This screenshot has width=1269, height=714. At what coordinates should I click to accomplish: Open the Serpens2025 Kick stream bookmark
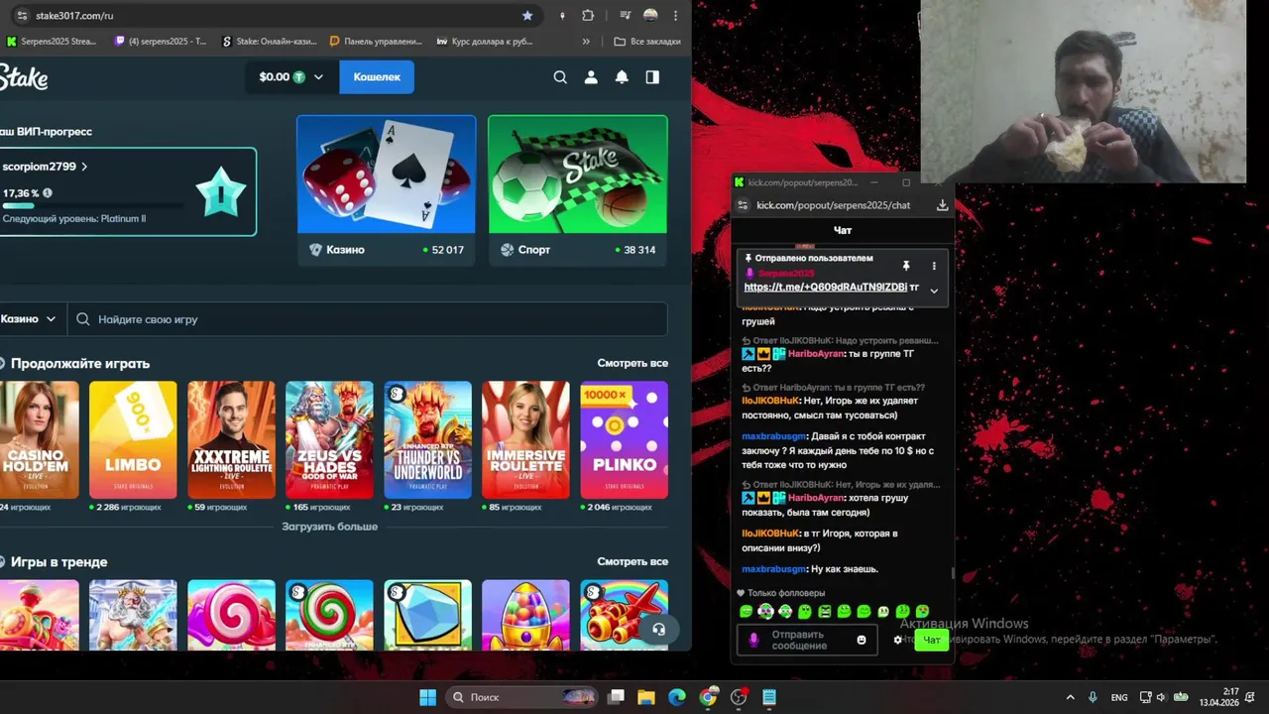point(52,42)
